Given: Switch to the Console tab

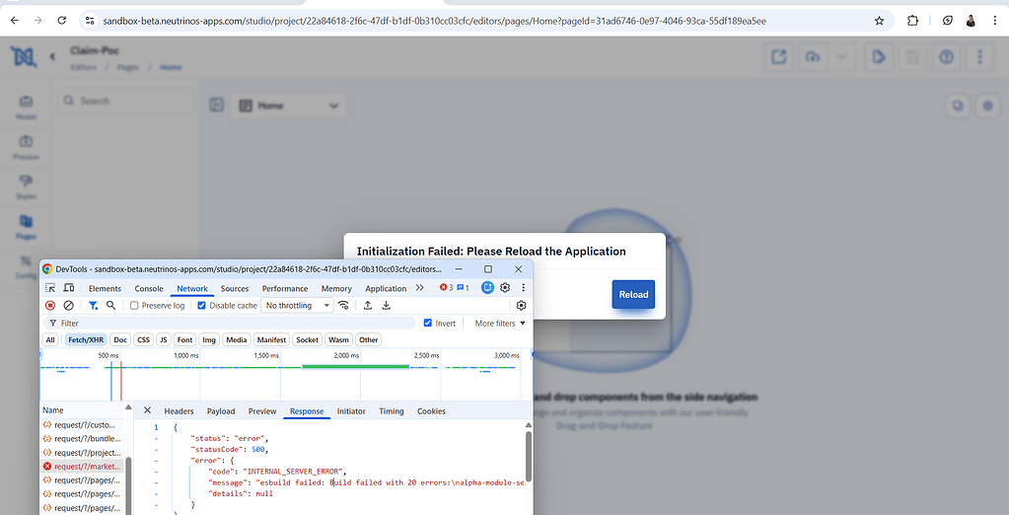Looking at the screenshot, I should click(149, 288).
